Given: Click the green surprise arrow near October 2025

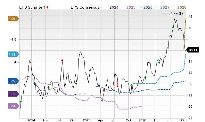Looking at the screenshot, I should (x=132, y=85).
